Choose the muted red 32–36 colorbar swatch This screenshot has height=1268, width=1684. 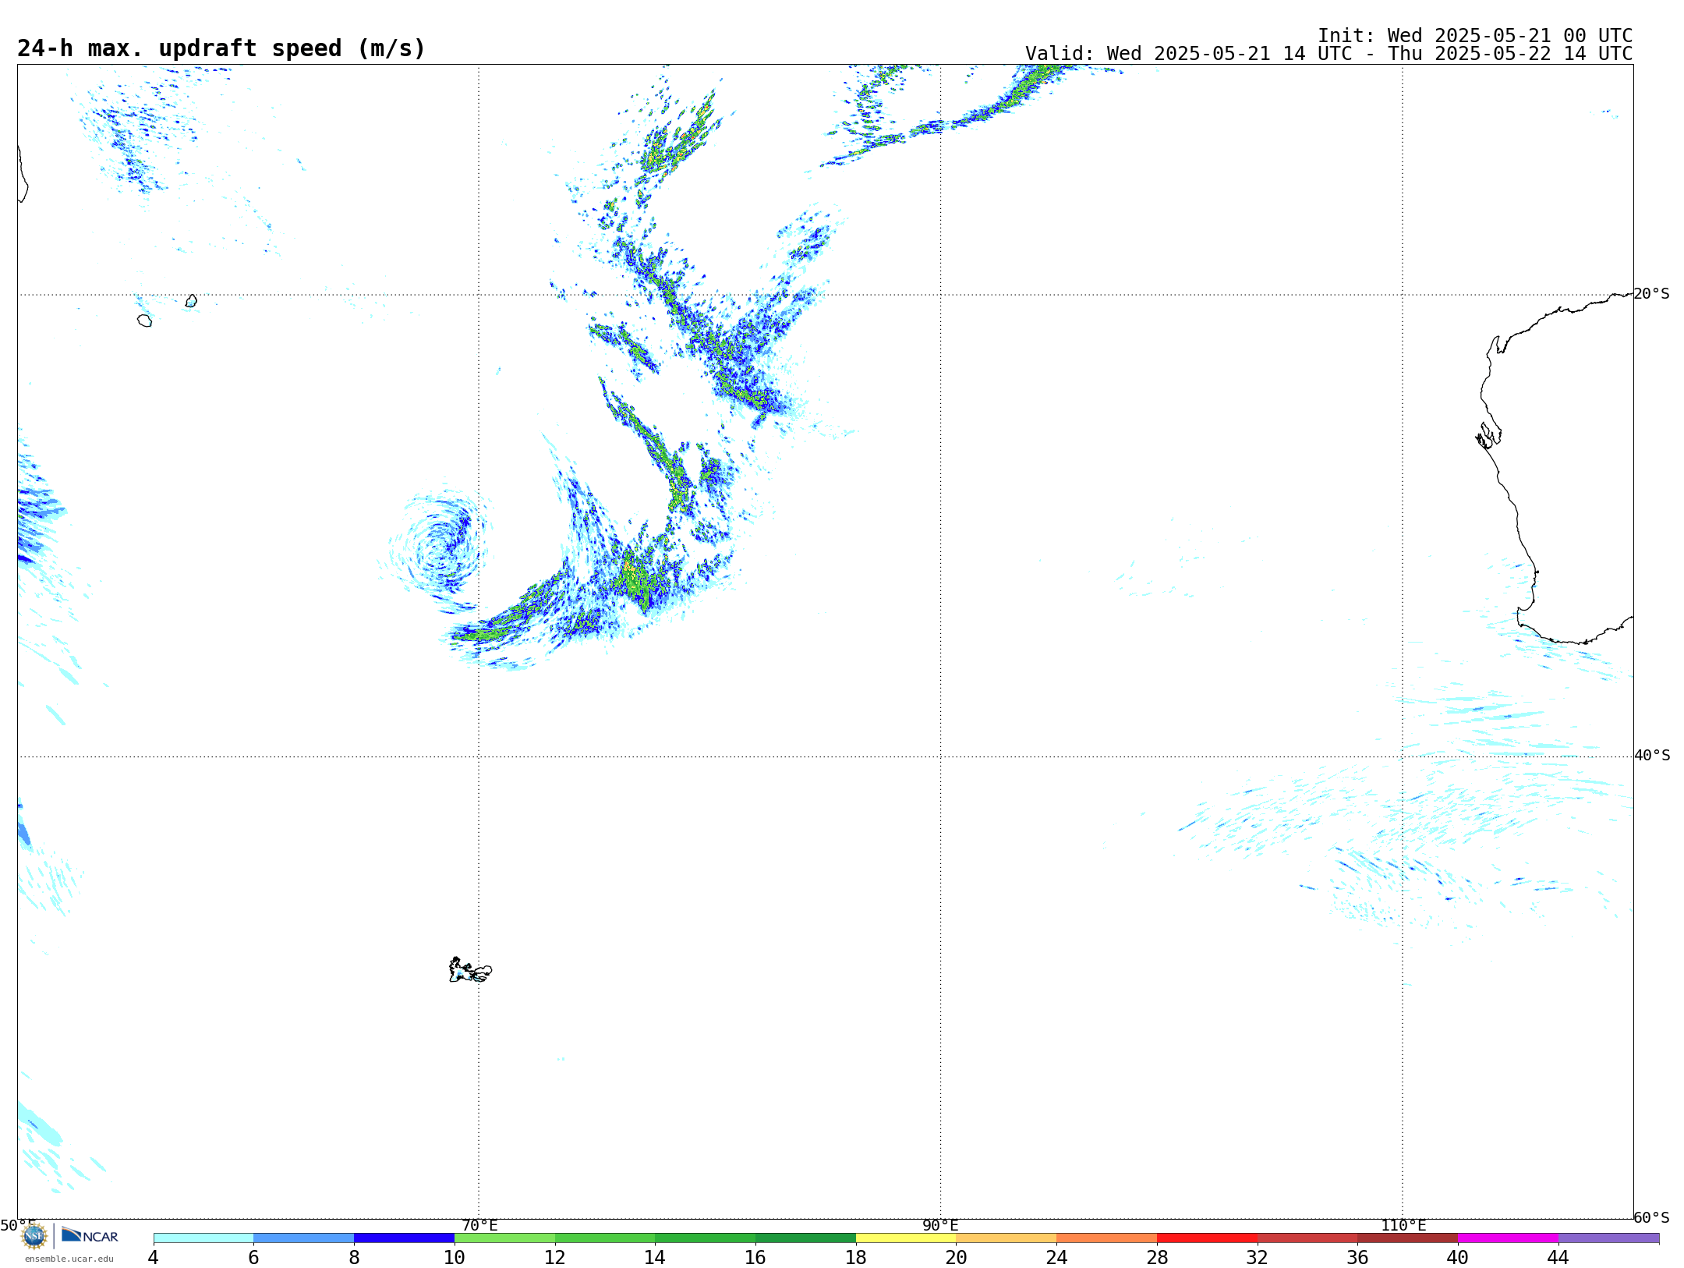pyautogui.click(x=1307, y=1238)
